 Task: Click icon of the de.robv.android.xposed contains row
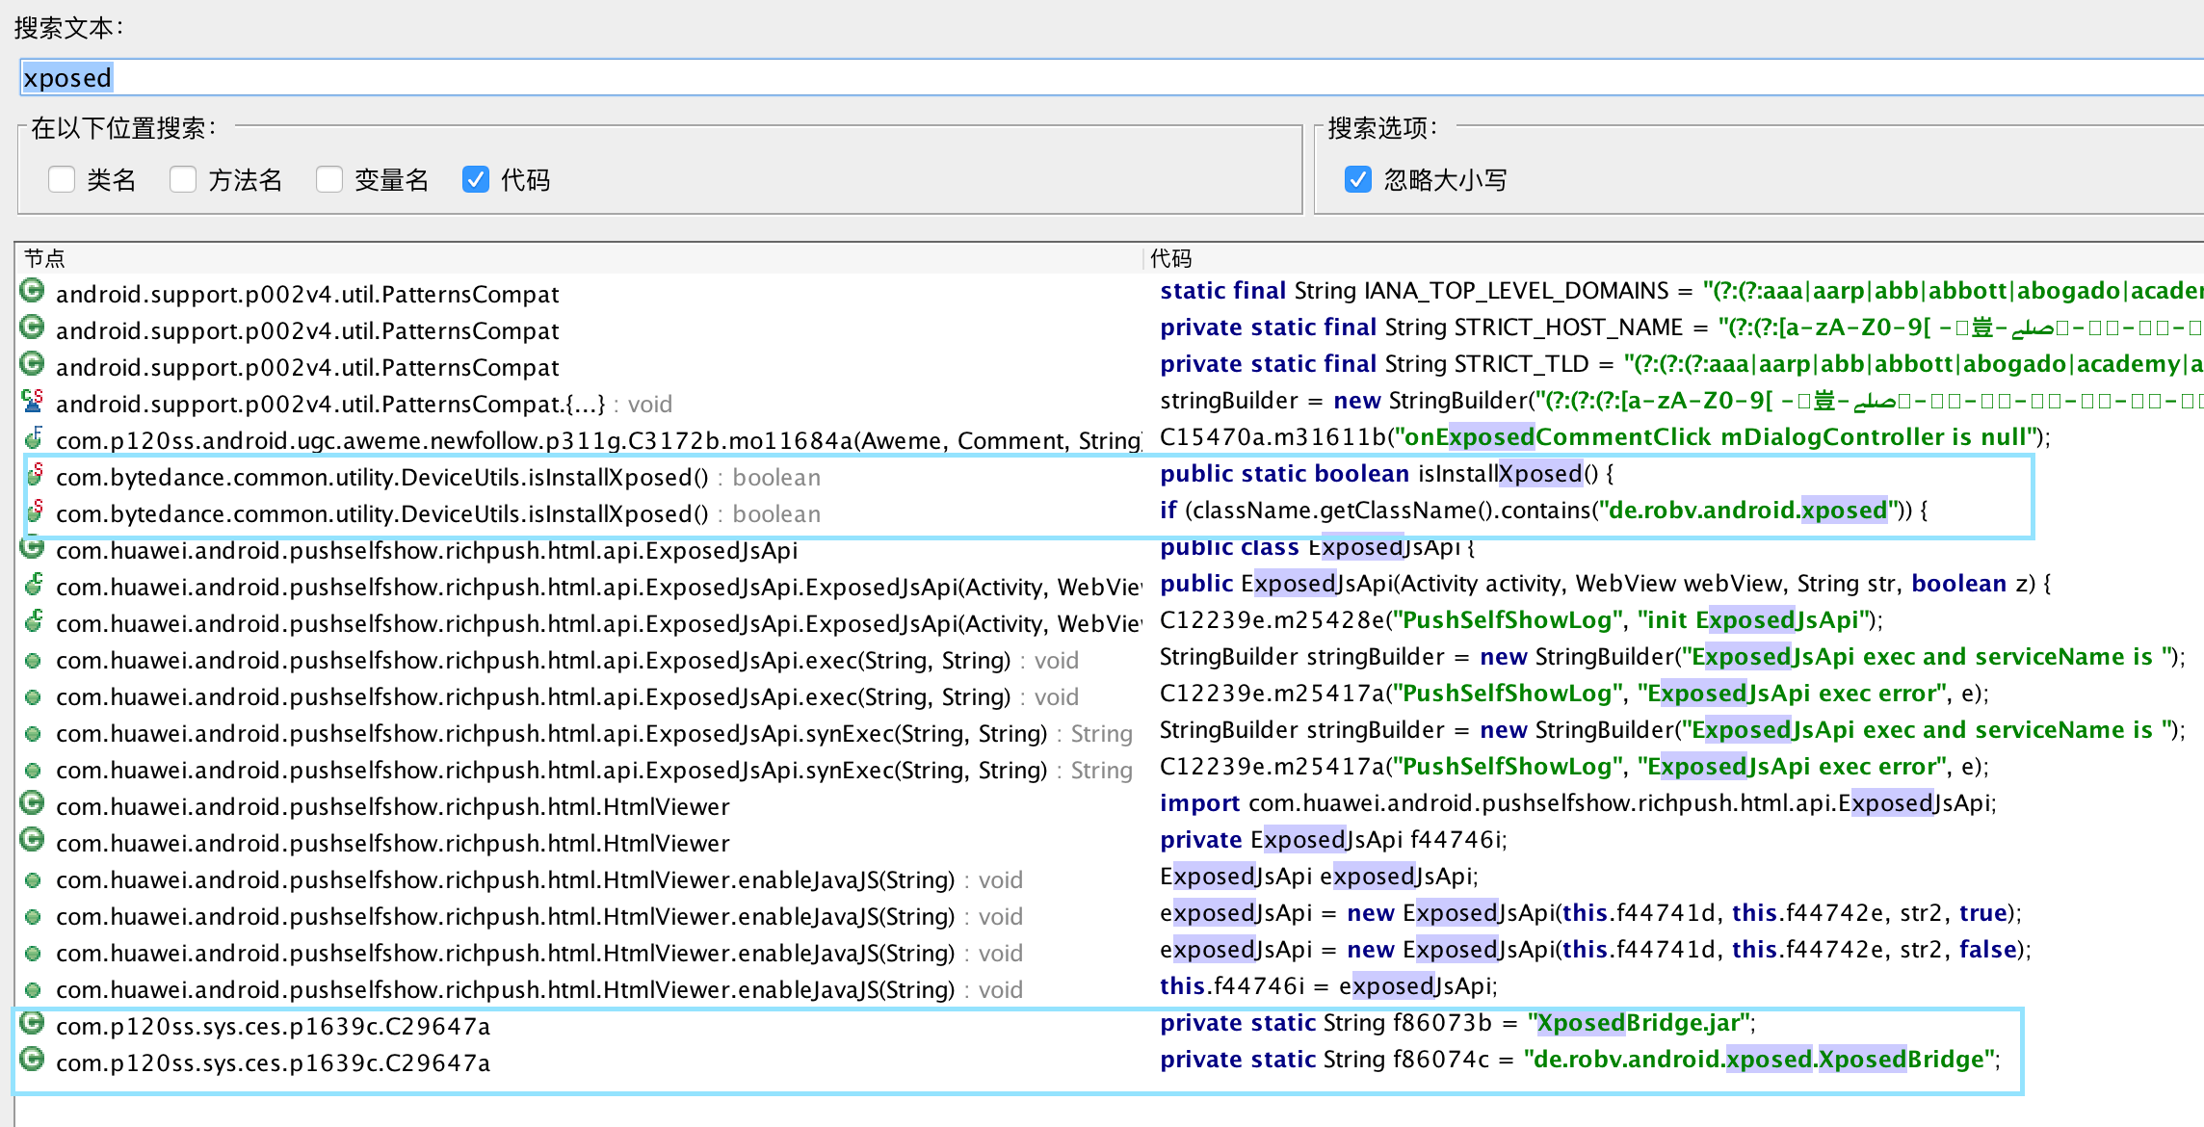click(35, 511)
